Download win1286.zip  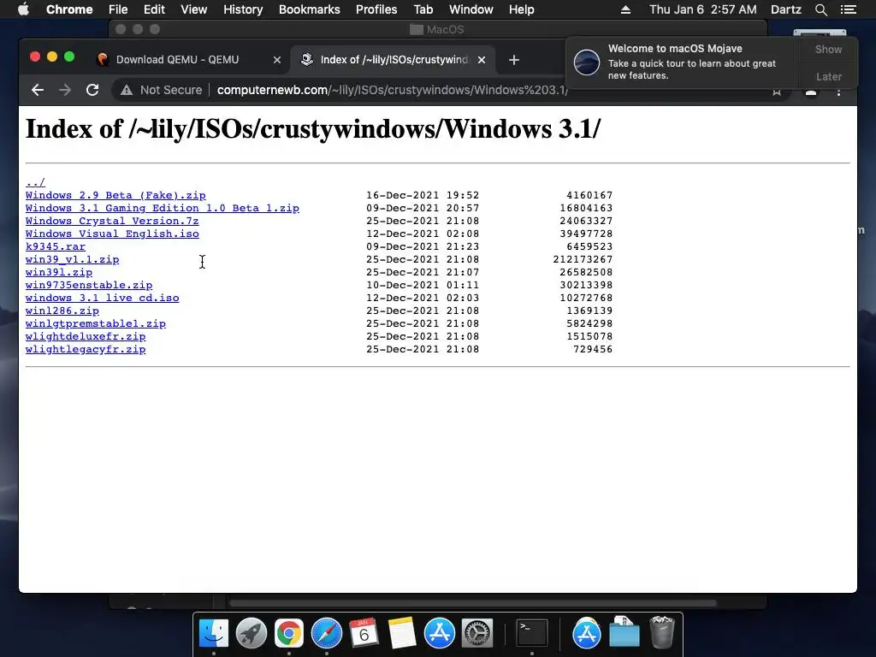tap(62, 311)
